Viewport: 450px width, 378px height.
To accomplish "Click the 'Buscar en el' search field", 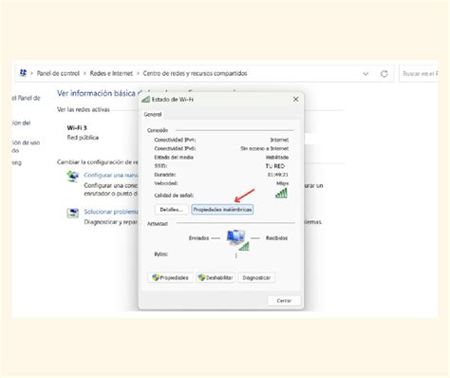I will (x=419, y=74).
